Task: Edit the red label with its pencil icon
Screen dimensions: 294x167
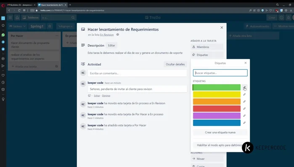Action: click(244, 109)
